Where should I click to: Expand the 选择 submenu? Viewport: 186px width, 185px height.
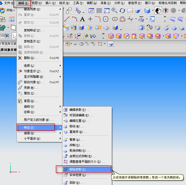40,66
